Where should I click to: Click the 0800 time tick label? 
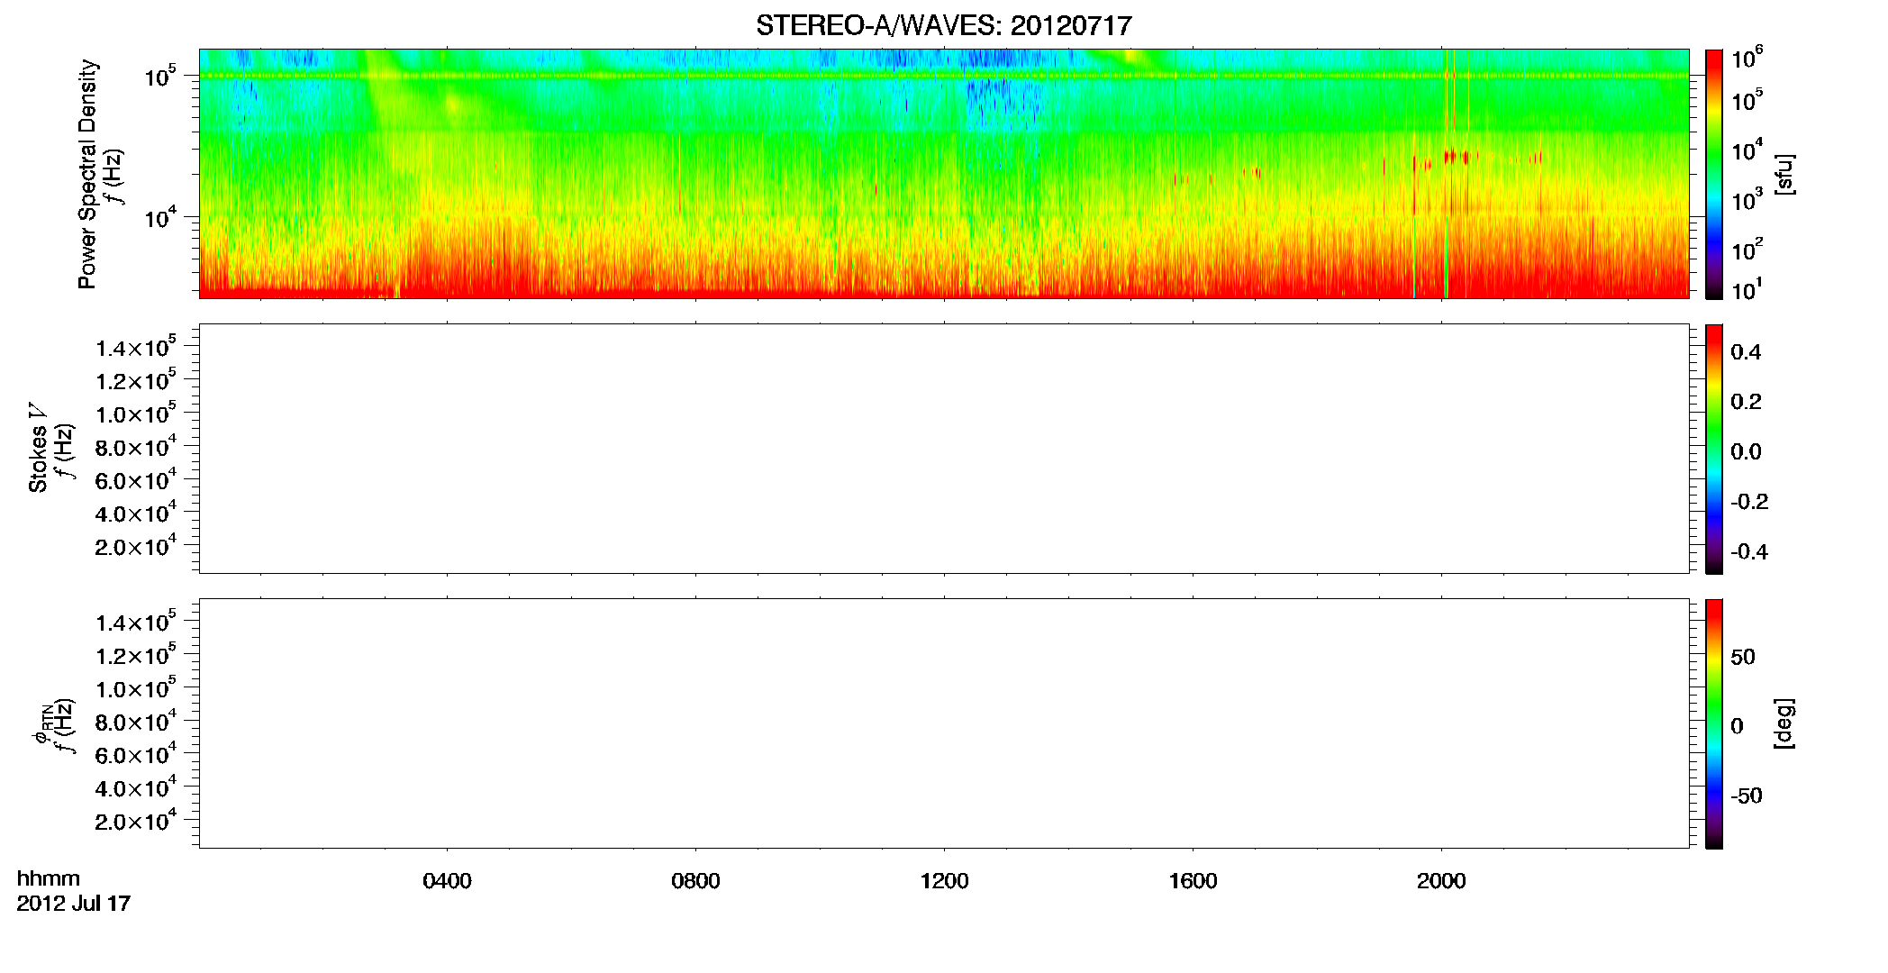pos(695,881)
